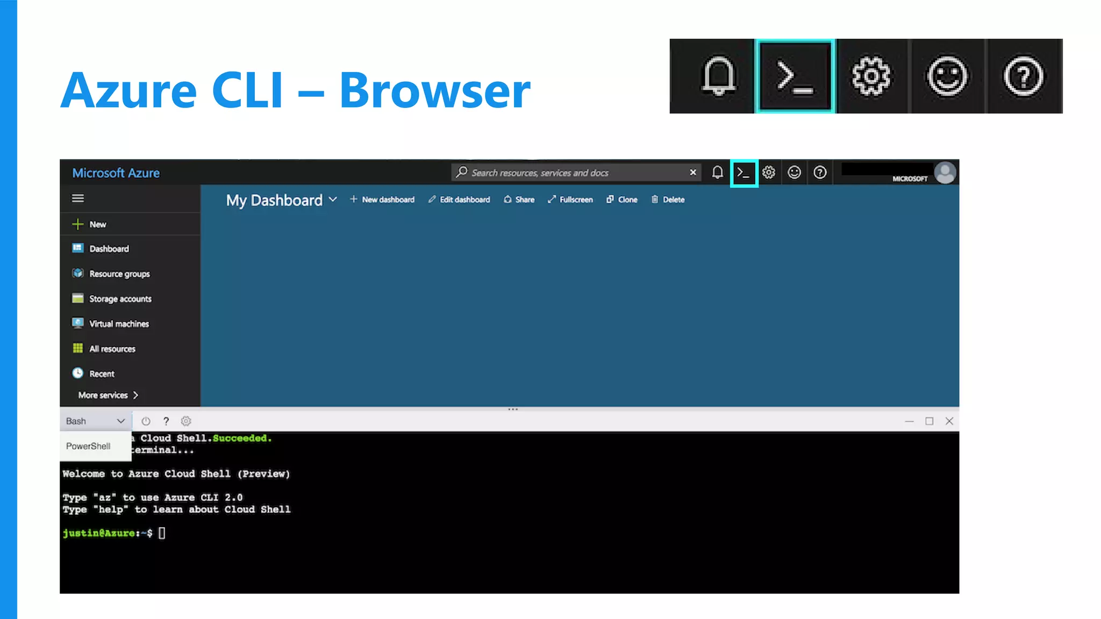Image resolution: width=1101 pixels, height=619 pixels.
Task: Open portal settings gear in the Azure header
Action: click(769, 172)
